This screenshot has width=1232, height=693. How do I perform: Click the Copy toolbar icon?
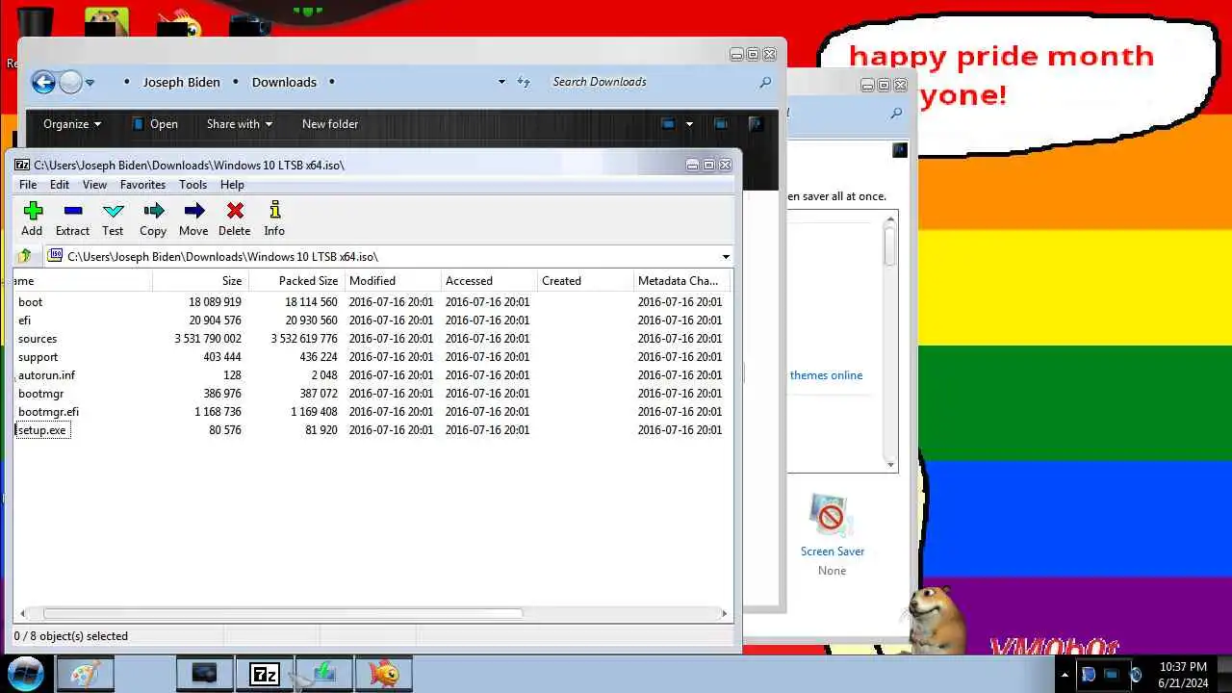(x=153, y=218)
